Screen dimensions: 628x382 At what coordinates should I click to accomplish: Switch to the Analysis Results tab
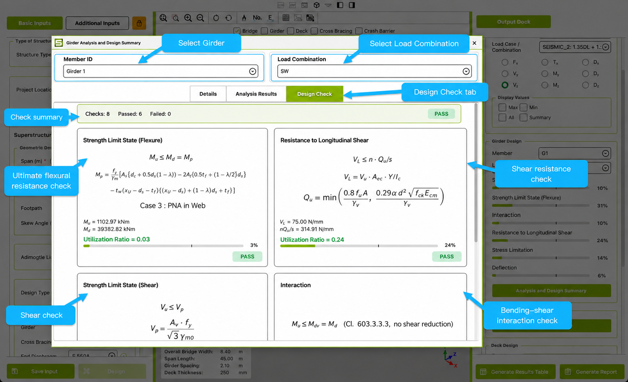pos(256,94)
